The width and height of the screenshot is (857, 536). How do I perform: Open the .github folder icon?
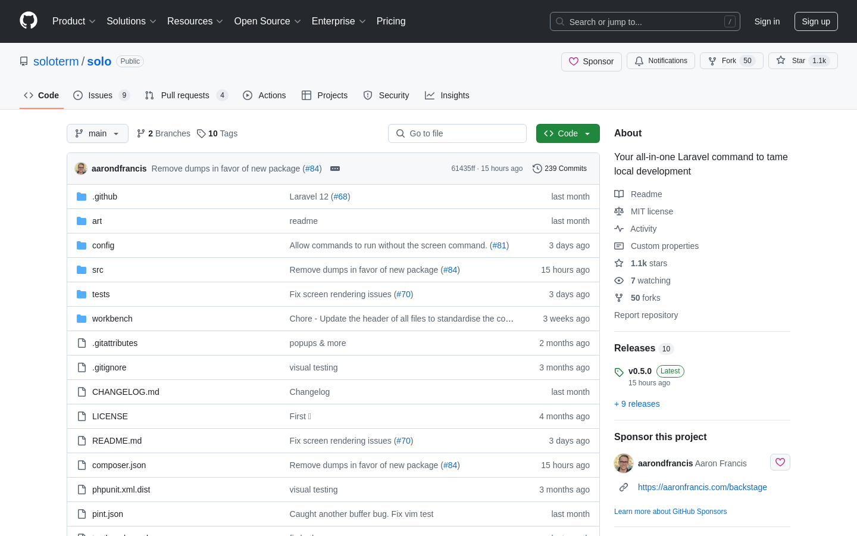point(82,197)
